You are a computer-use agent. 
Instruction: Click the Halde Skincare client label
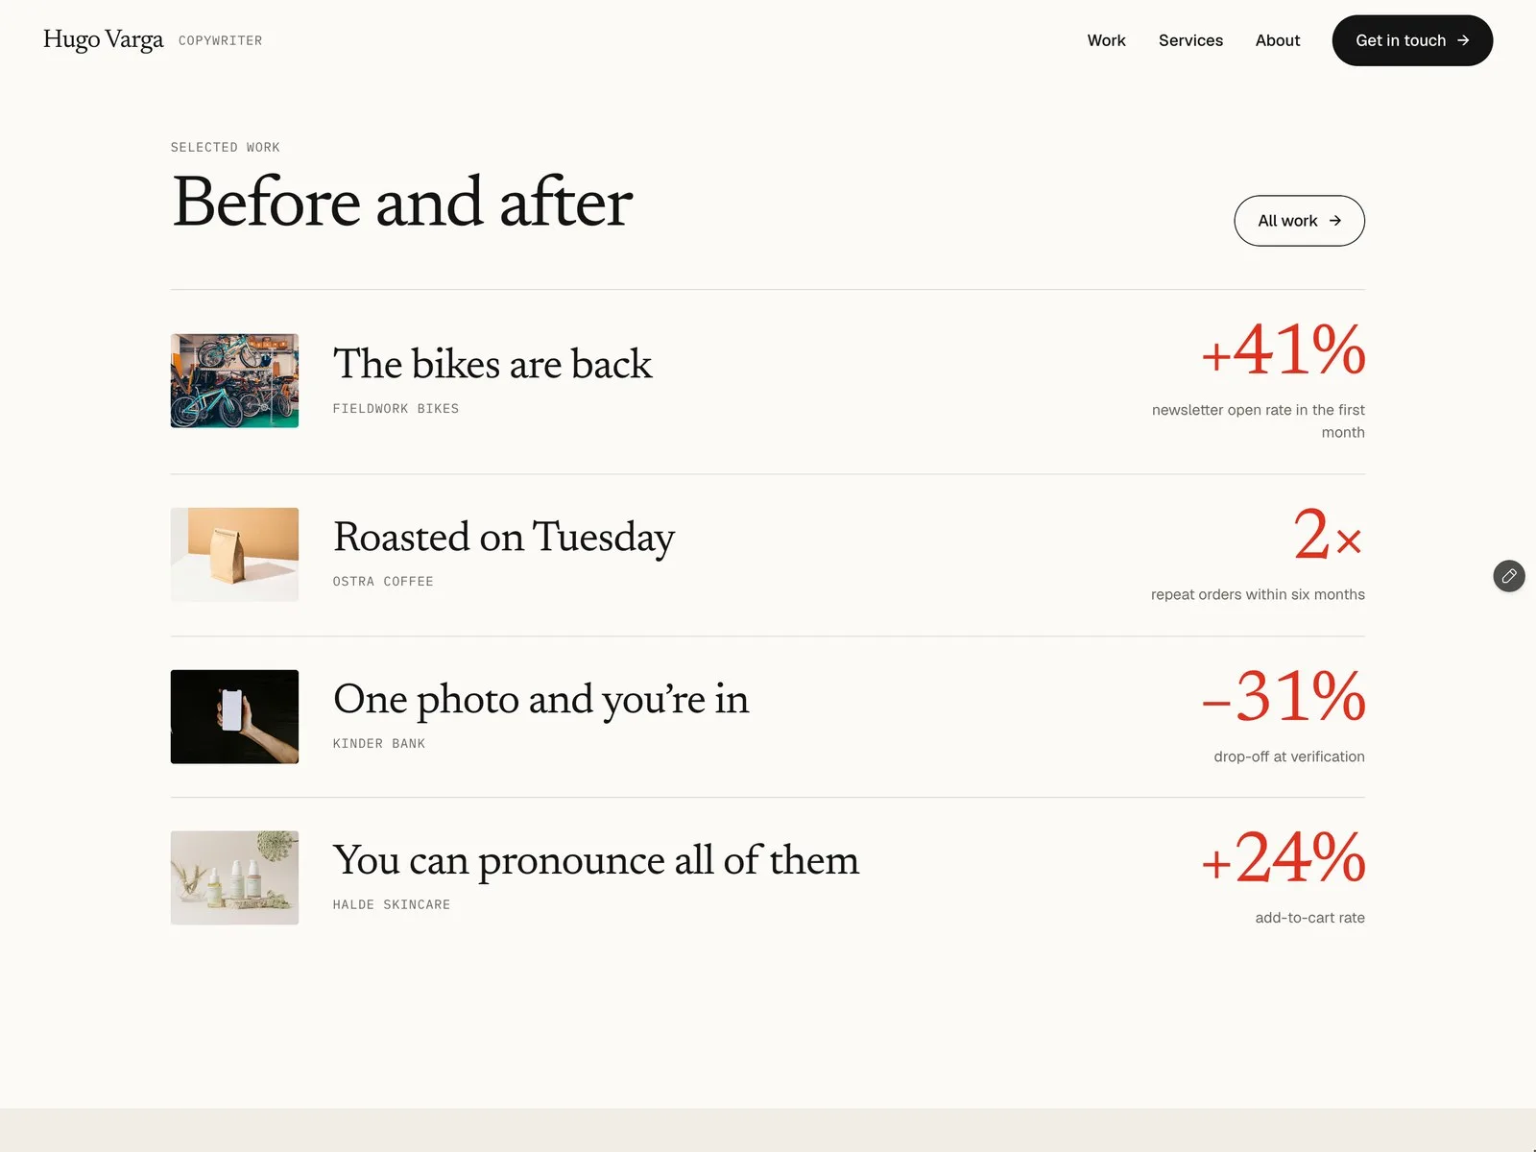(x=392, y=905)
